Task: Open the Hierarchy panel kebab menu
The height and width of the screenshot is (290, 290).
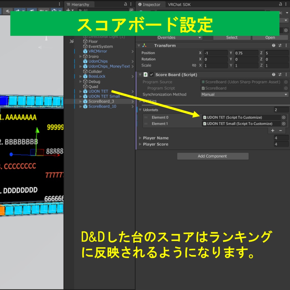Action: tap(131, 4)
